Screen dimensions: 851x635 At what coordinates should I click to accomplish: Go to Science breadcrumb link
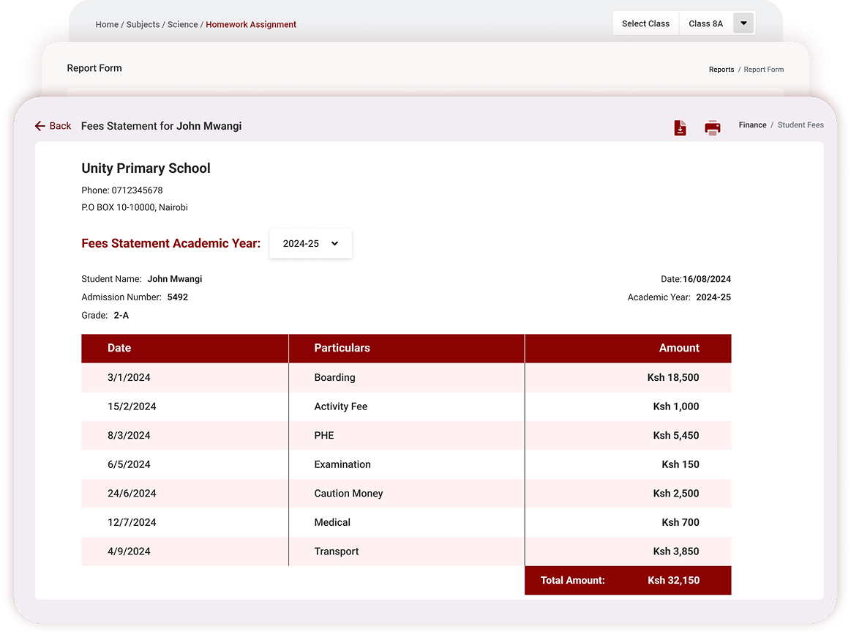click(x=182, y=25)
